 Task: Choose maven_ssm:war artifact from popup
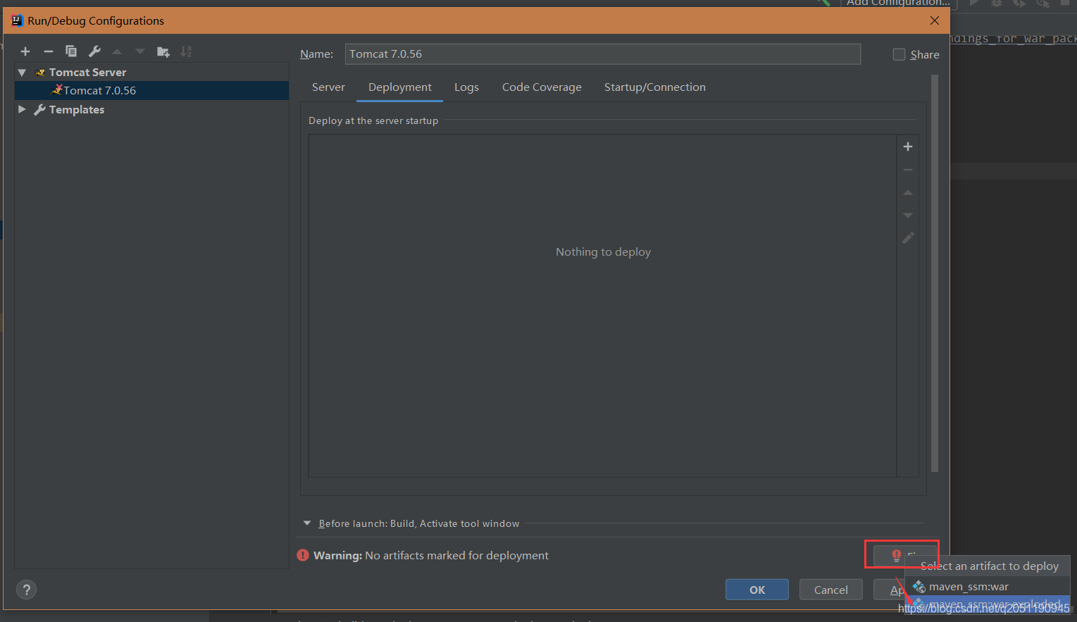[988, 587]
